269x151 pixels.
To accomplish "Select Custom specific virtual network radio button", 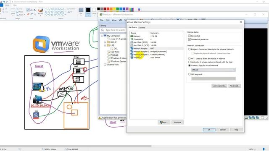I will (190, 65).
